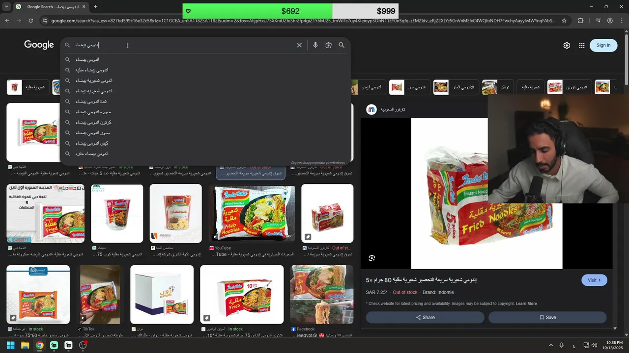Choose suggestion اندومي شعيرية بيضاء
Image resolution: width=629 pixels, height=353 pixels.
(94, 80)
